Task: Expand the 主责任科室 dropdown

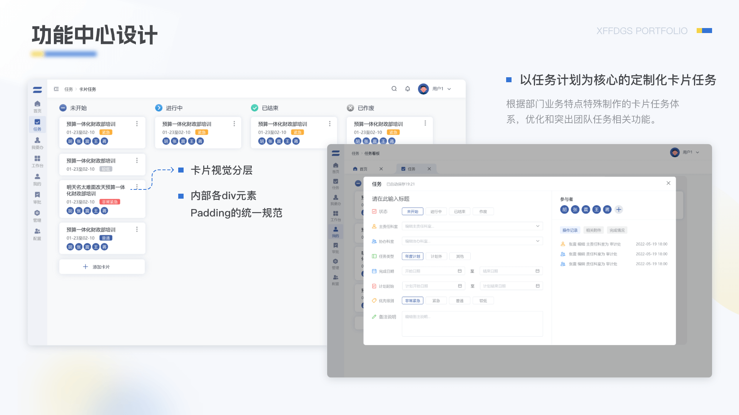Action: pos(472,226)
